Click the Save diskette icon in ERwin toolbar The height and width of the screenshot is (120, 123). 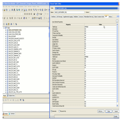point(7,10)
